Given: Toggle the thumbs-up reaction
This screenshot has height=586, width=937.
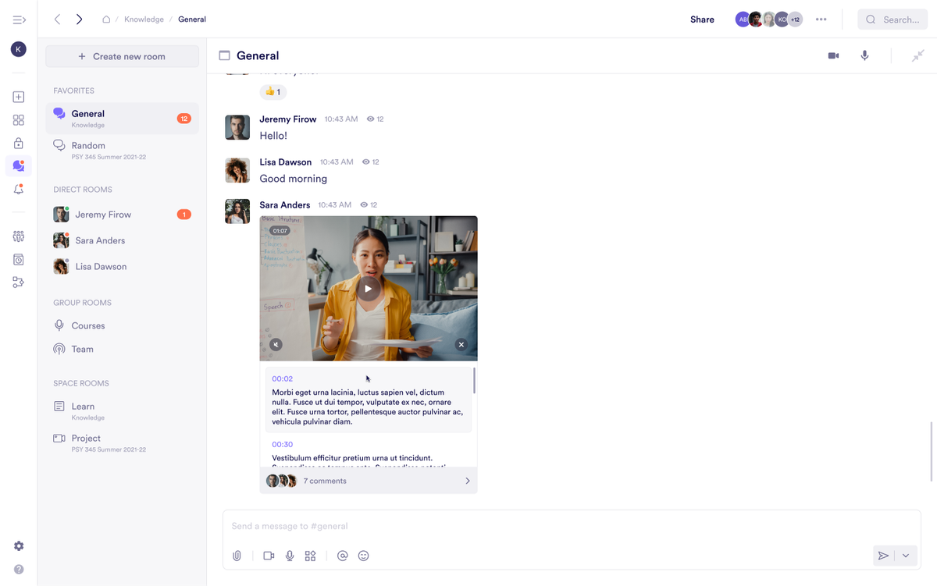Looking at the screenshot, I should [273, 92].
